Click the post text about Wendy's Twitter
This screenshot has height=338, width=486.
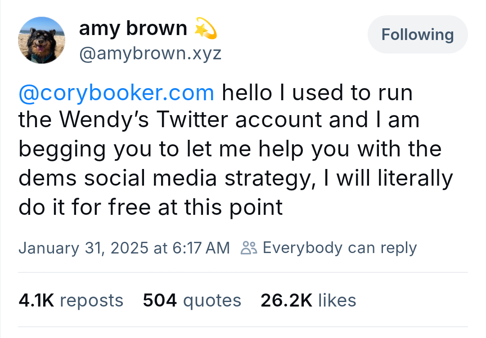(235, 150)
